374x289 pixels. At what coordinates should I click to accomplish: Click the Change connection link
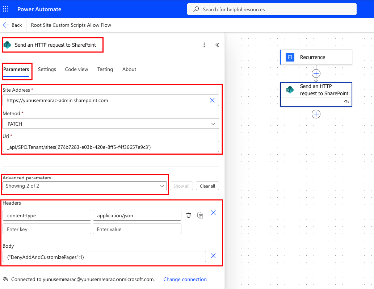(x=185, y=279)
